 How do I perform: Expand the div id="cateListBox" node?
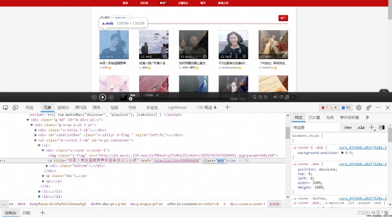35,135
